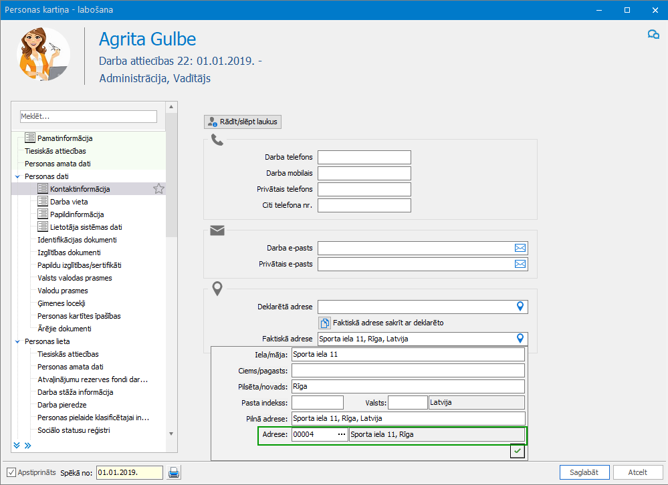Screen dimensions: 668x485
Task: Click the envelope icon in Privātais e-pasts
Action: [520, 264]
